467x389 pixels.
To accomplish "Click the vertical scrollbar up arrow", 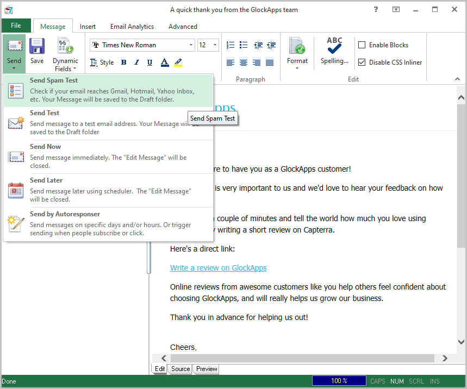I will click(x=461, y=98).
